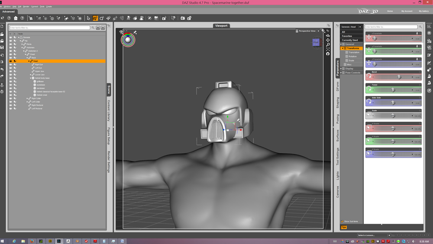433x244 pixels.
Task: Toggle visibility of helmet body base
Action: [x=11, y=78]
